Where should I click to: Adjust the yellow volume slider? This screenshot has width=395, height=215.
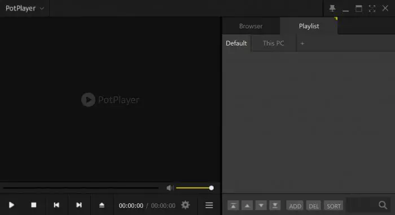(195, 188)
